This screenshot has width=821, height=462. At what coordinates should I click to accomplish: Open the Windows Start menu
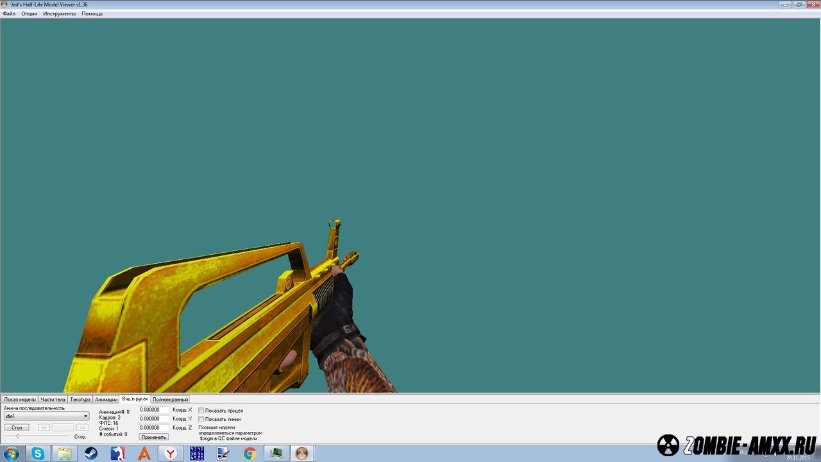click(10, 454)
